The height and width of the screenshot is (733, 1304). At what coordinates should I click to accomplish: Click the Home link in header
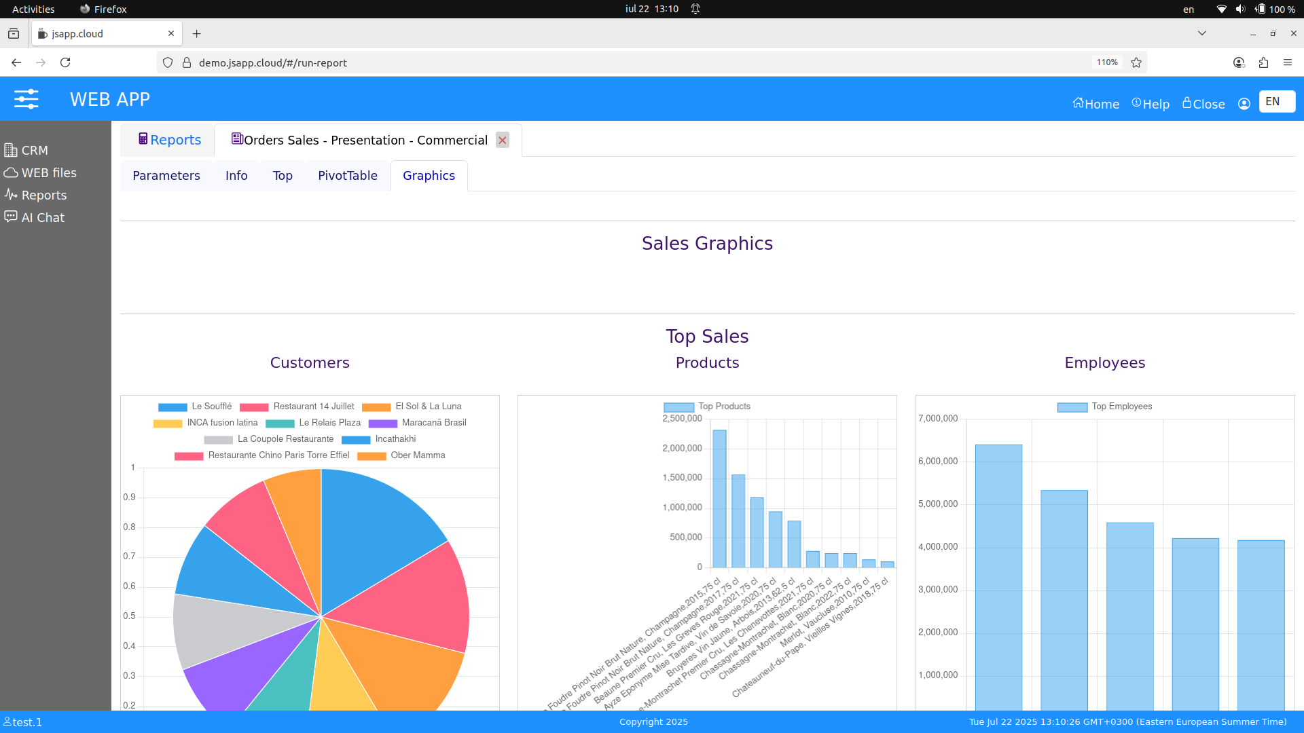click(1095, 104)
